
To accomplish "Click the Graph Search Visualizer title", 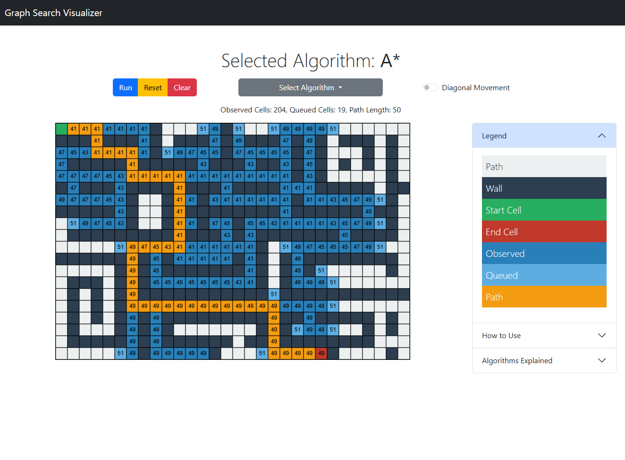I will click(x=53, y=13).
